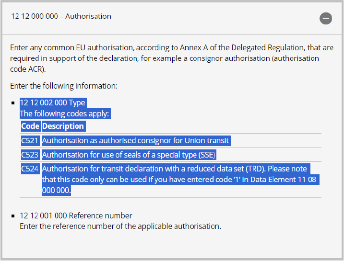Collapse the Authorisation section with minus icon
344x261 pixels.
(326, 19)
